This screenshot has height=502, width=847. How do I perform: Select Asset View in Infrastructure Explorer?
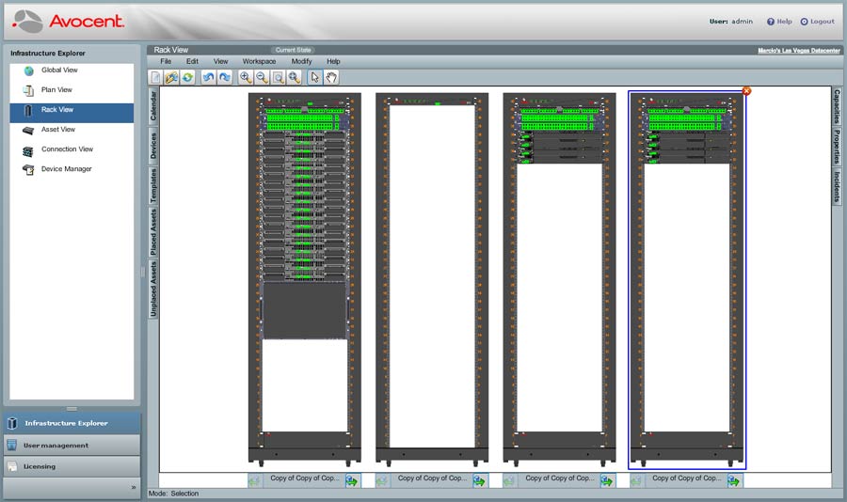(57, 130)
